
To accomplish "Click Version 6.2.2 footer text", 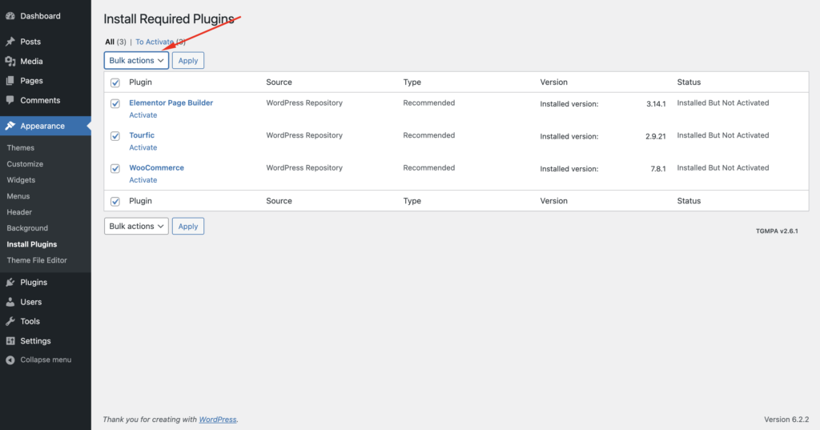I will [x=786, y=420].
